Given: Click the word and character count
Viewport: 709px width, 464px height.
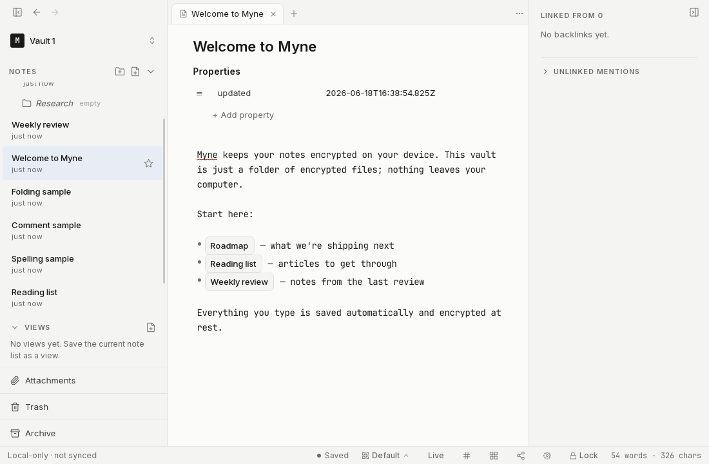Looking at the screenshot, I should [x=656, y=456].
